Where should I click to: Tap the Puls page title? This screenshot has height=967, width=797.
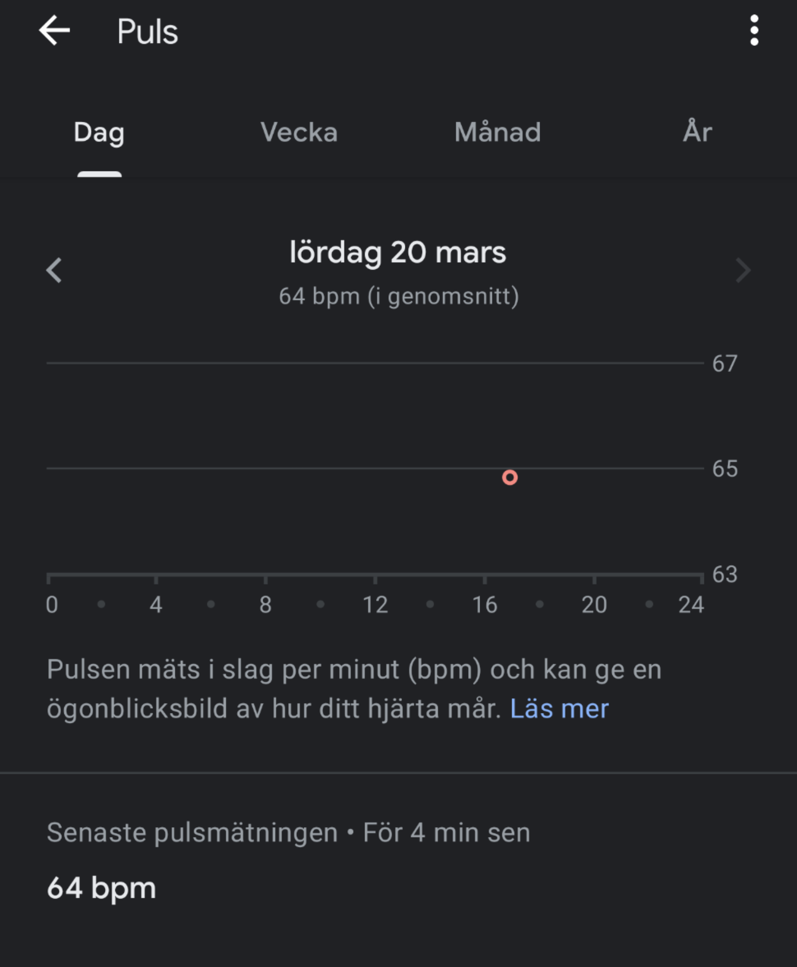tap(147, 32)
